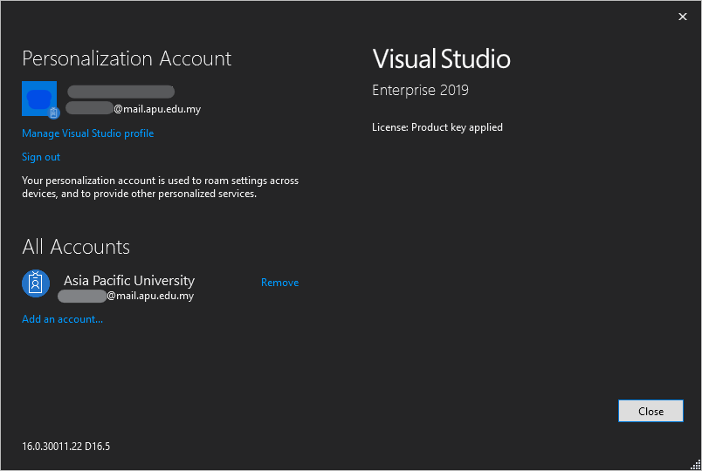Click the version number 16.0.30011.22 D16.5
The height and width of the screenshot is (471, 702).
click(65, 447)
